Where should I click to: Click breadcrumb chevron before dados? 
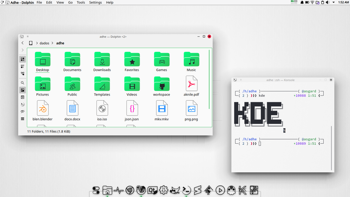[37, 43]
